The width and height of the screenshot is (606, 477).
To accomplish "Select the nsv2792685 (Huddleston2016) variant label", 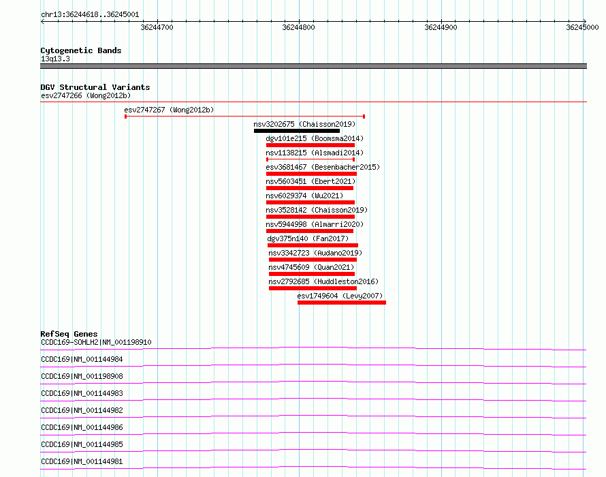I will pos(323,281).
